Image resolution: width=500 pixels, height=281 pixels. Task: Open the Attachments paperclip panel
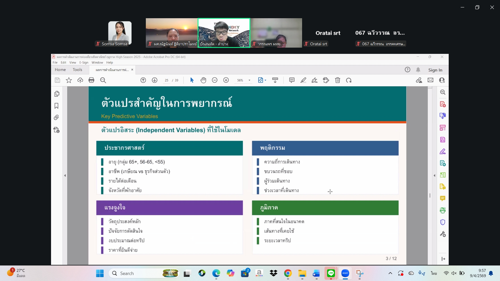pyautogui.click(x=57, y=118)
